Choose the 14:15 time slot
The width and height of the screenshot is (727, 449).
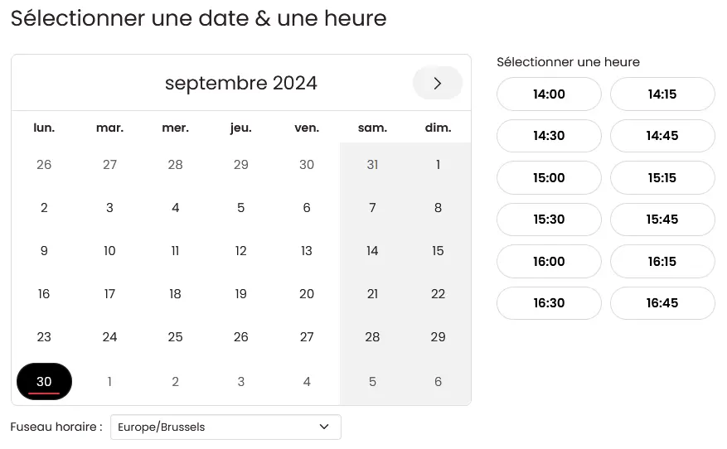coord(662,94)
